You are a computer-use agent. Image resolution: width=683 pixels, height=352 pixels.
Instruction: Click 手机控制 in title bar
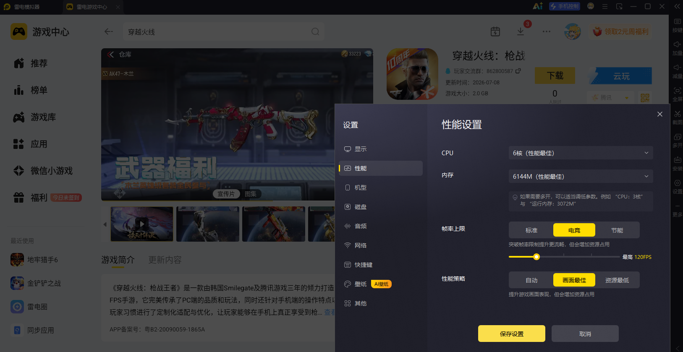click(x=565, y=6)
